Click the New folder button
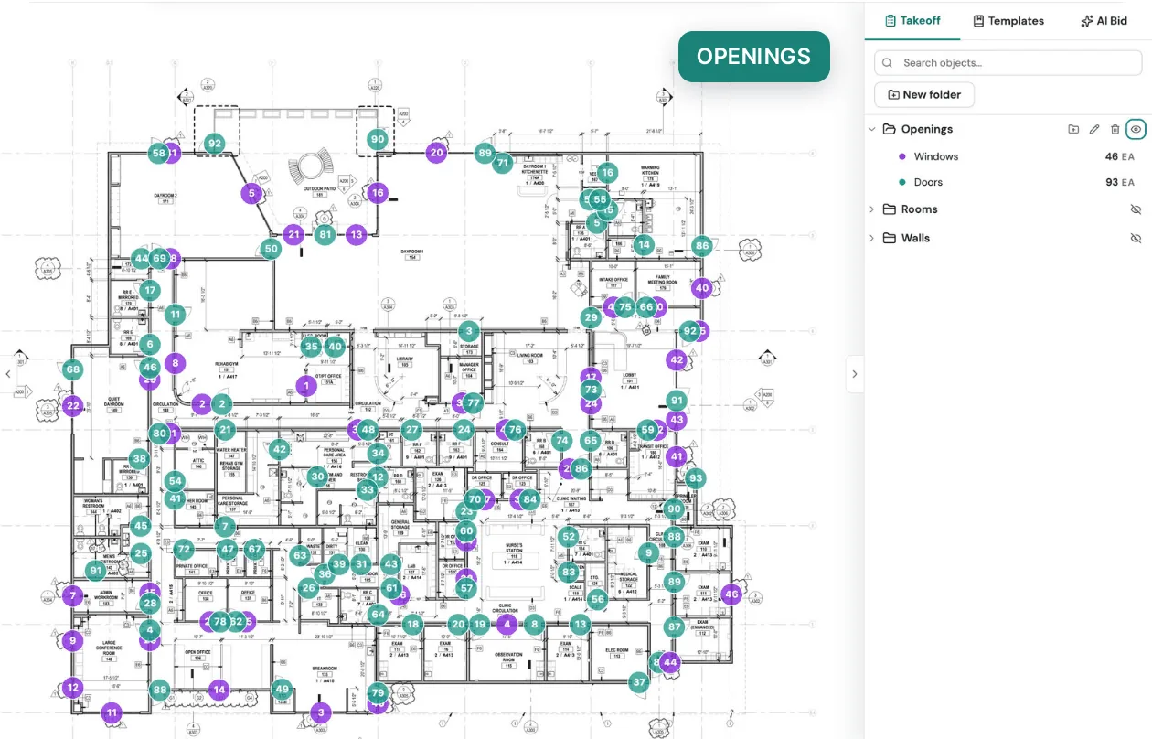Viewport: 1152px width, 739px height. pyautogui.click(x=924, y=94)
